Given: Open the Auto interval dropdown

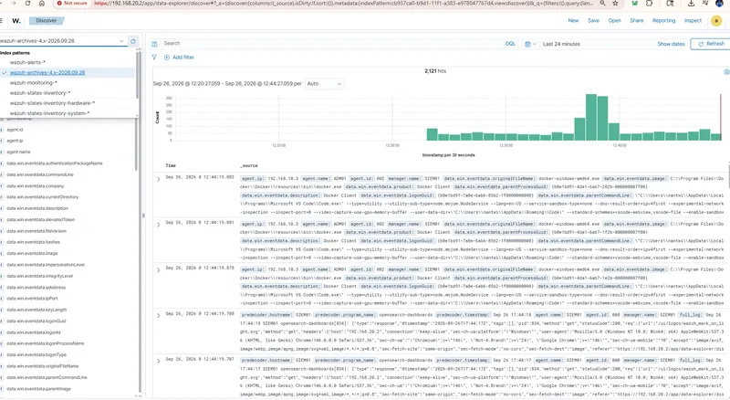Looking at the screenshot, I should 324,84.
